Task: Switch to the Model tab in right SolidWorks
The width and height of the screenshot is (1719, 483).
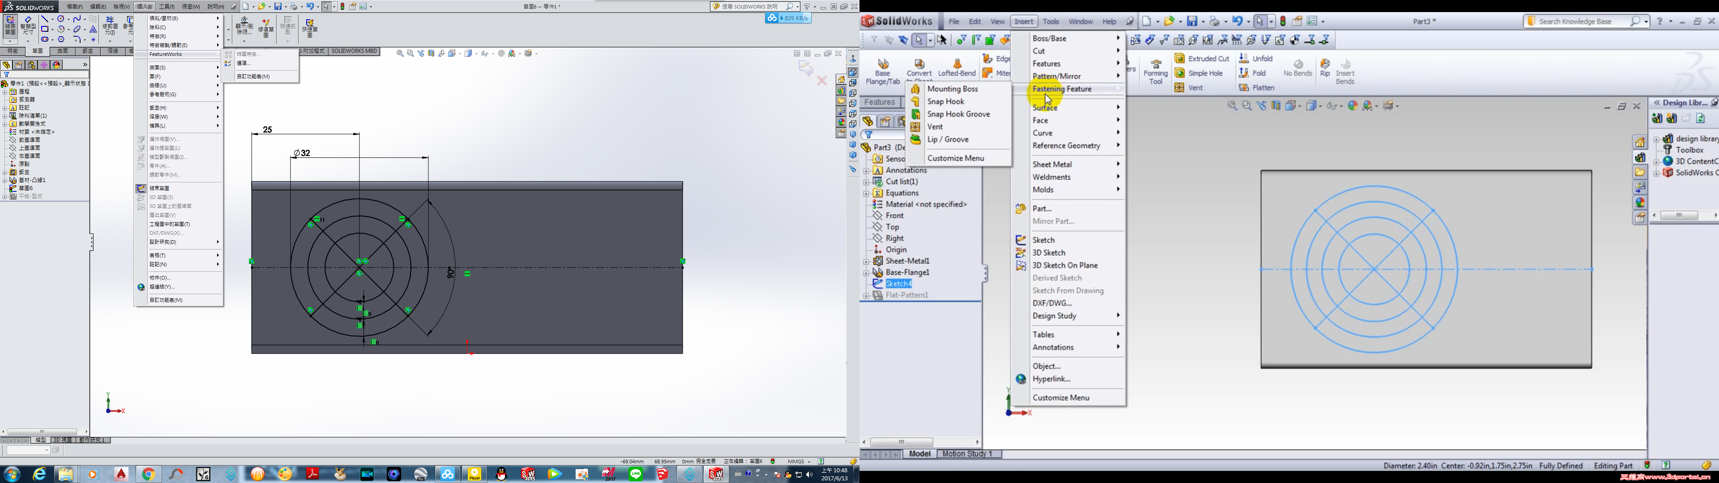Action: coord(919,454)
